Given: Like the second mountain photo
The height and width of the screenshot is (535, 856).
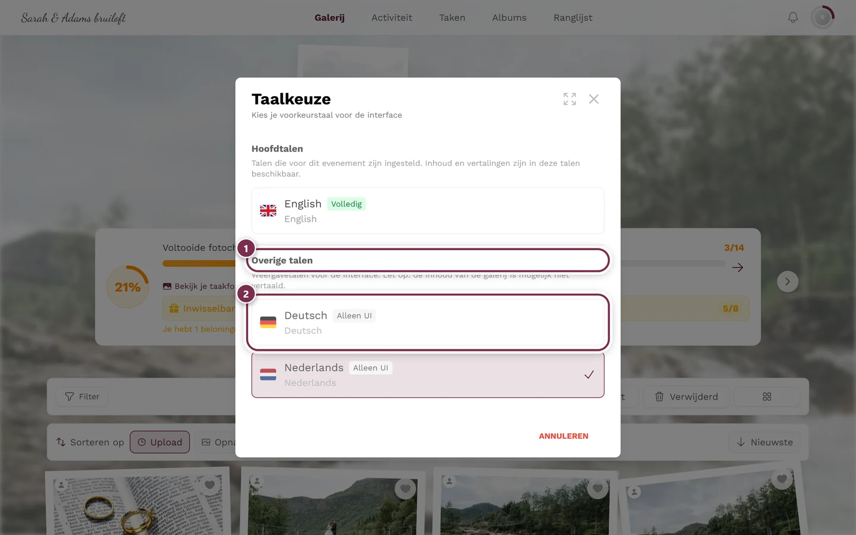Looking at the screenshot, I should point(405,489).
